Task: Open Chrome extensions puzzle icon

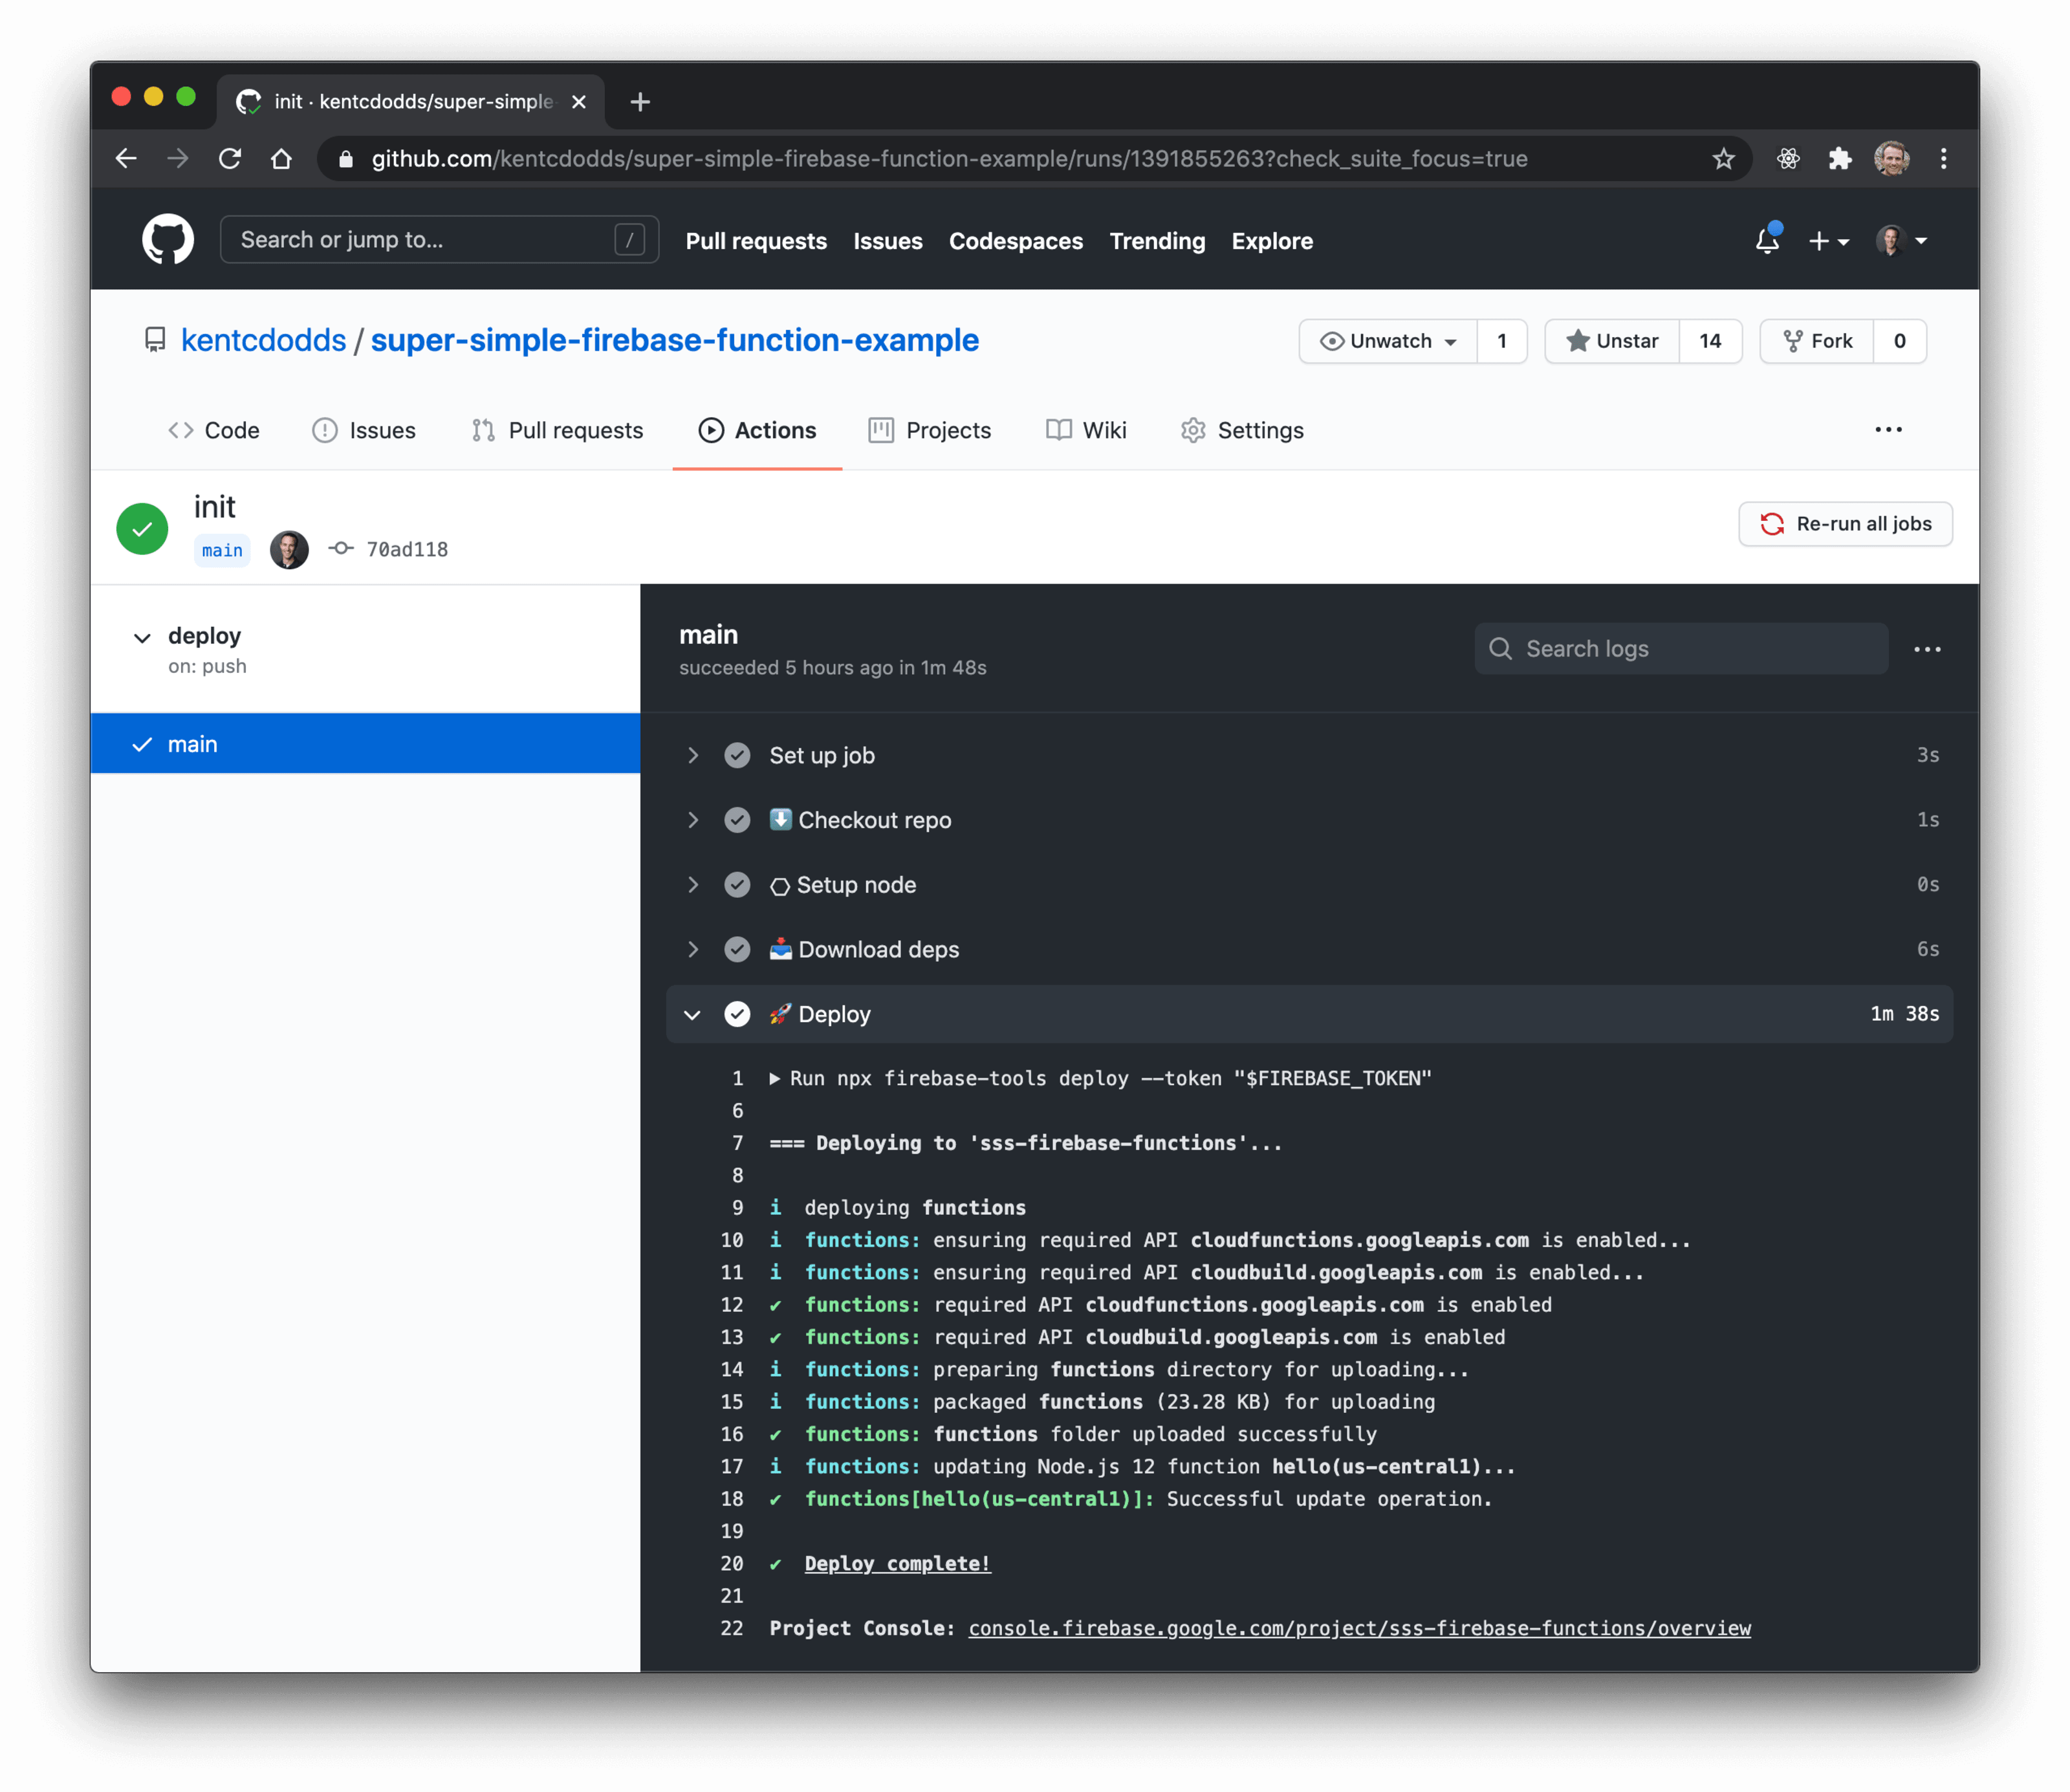Action: [x=1839, y=158]
